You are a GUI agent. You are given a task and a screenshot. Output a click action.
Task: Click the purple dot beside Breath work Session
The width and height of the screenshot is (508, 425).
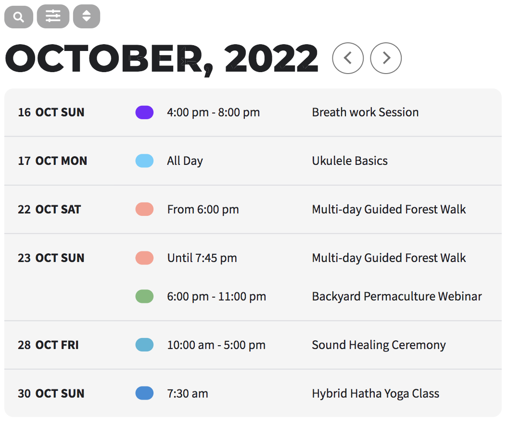coord(144,112)
